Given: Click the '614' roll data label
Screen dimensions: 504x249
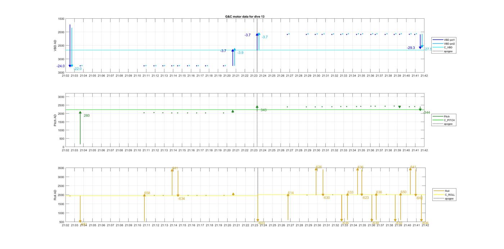Looking at the screenshot, I should 291,193.
